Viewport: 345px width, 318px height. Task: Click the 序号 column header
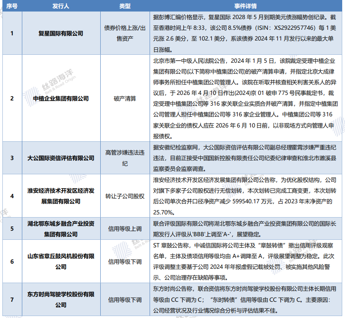coord(12,7)
